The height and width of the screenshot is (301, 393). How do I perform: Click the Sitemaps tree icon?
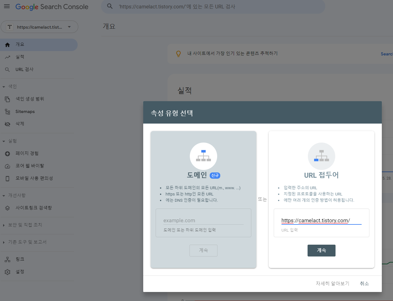(x=7, y=112)
